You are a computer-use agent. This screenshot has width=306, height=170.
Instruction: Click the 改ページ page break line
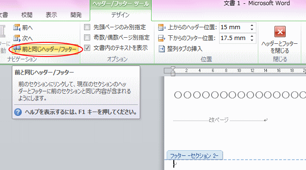click(220, 120)
